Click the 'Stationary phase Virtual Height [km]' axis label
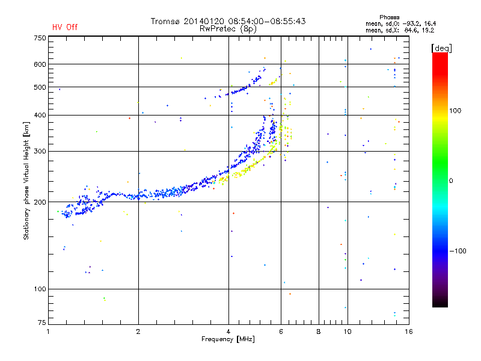Viewport: 481px width, 361px height. tap(26, 181)
